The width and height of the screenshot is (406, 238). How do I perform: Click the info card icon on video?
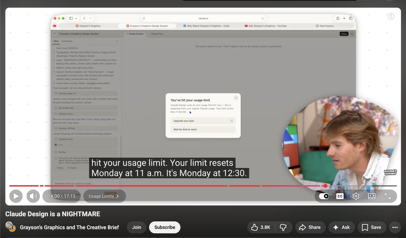point(391,16)
